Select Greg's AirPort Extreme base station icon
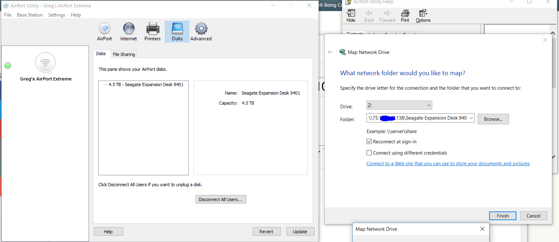Image resolution: width=559 pixels, height=242 pixels. pyautogui.click(x=45, y=62)
